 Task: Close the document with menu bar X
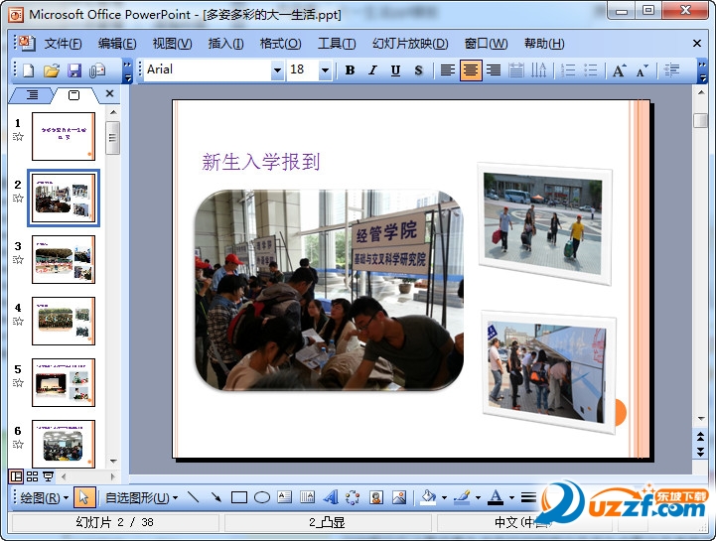pos(697,44)
